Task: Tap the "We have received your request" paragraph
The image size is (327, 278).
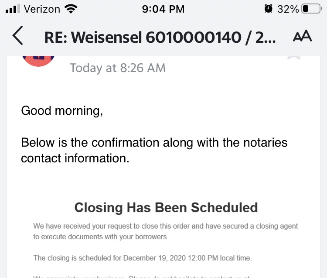Action: [166, 227]
